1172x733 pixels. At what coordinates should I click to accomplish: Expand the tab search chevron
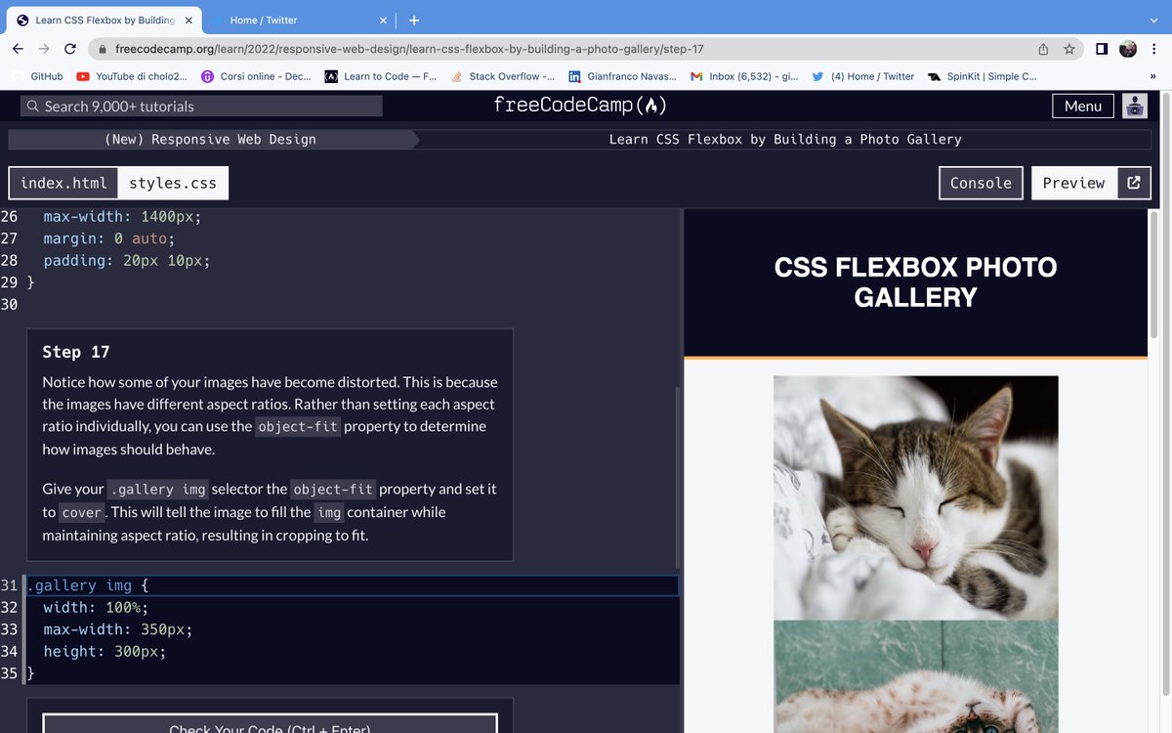point(1153,20)
